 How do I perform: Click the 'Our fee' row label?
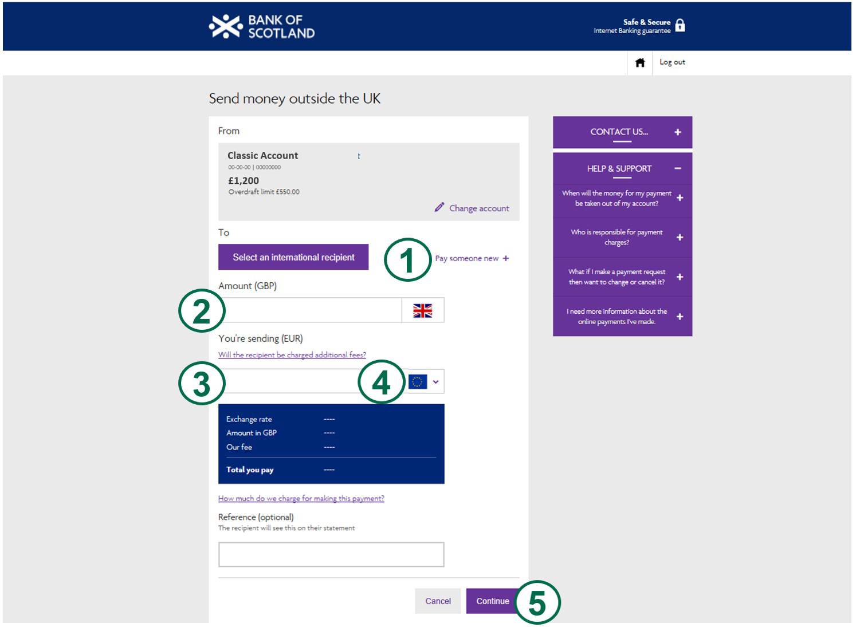239,447
